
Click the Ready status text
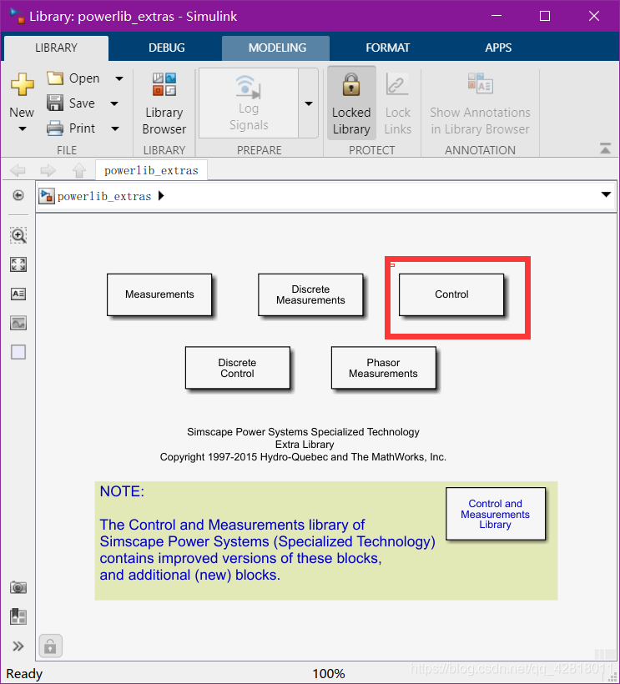[24, 674]
